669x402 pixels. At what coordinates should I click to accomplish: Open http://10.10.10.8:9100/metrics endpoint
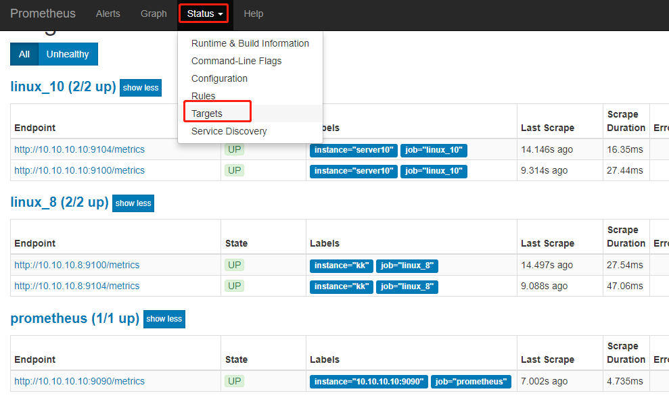pyautogui.click(x=77, y=265)
